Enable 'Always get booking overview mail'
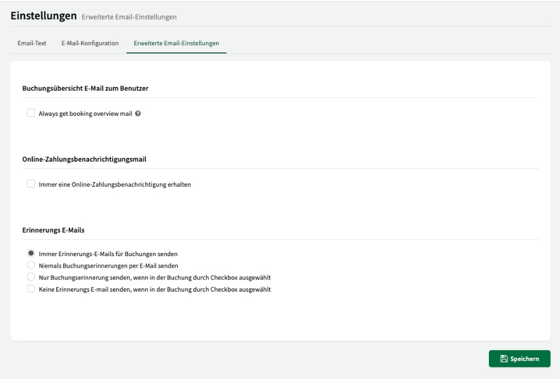Viewport: 560px width, 379px height. [31, 113]
